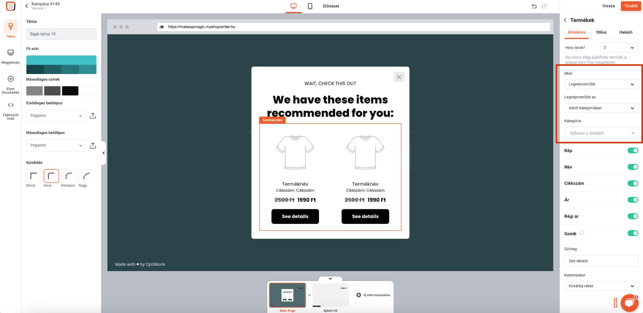Open Ajánló fül page options dots
643x313 pixels.
pos(343,288)
